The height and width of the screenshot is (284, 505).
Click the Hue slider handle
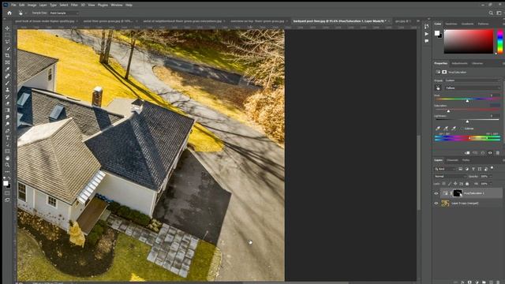[467, 101]
